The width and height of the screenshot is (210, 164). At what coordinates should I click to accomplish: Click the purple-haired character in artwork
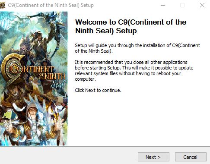point(25,45)
